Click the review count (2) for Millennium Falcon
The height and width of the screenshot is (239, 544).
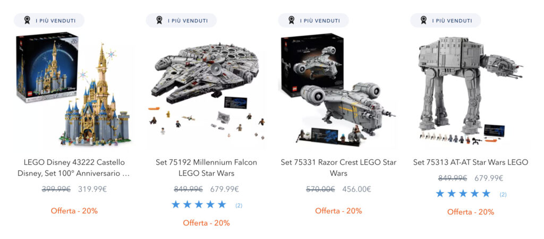click(239, 206)
